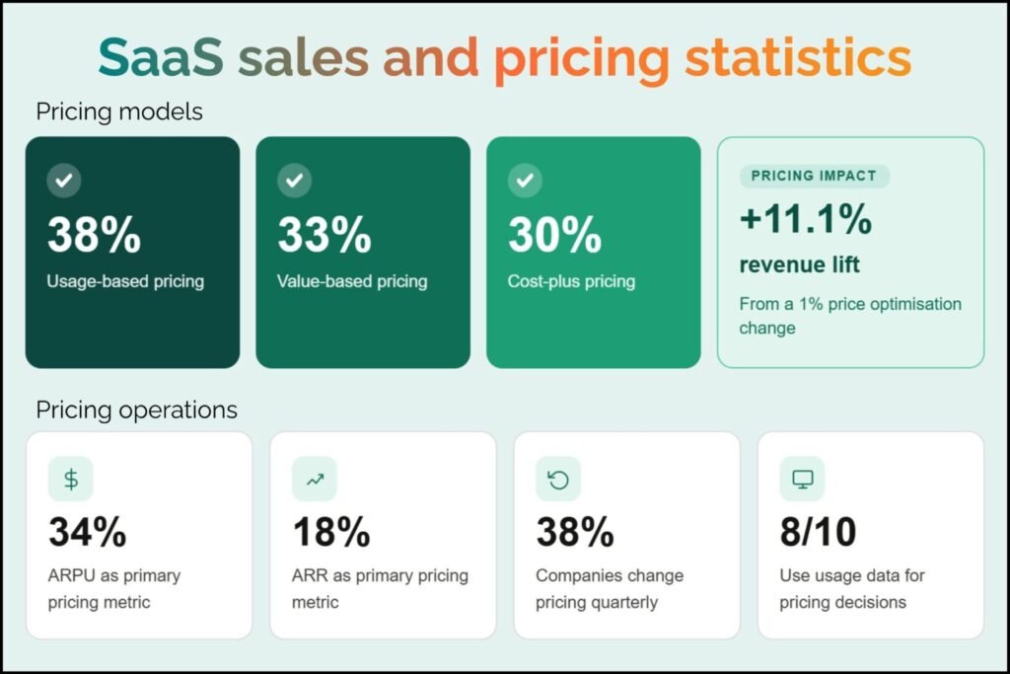Viewport: 1010px width, 674px height.
Task: Click the circular refresh icon
Action: click(558, 480)
